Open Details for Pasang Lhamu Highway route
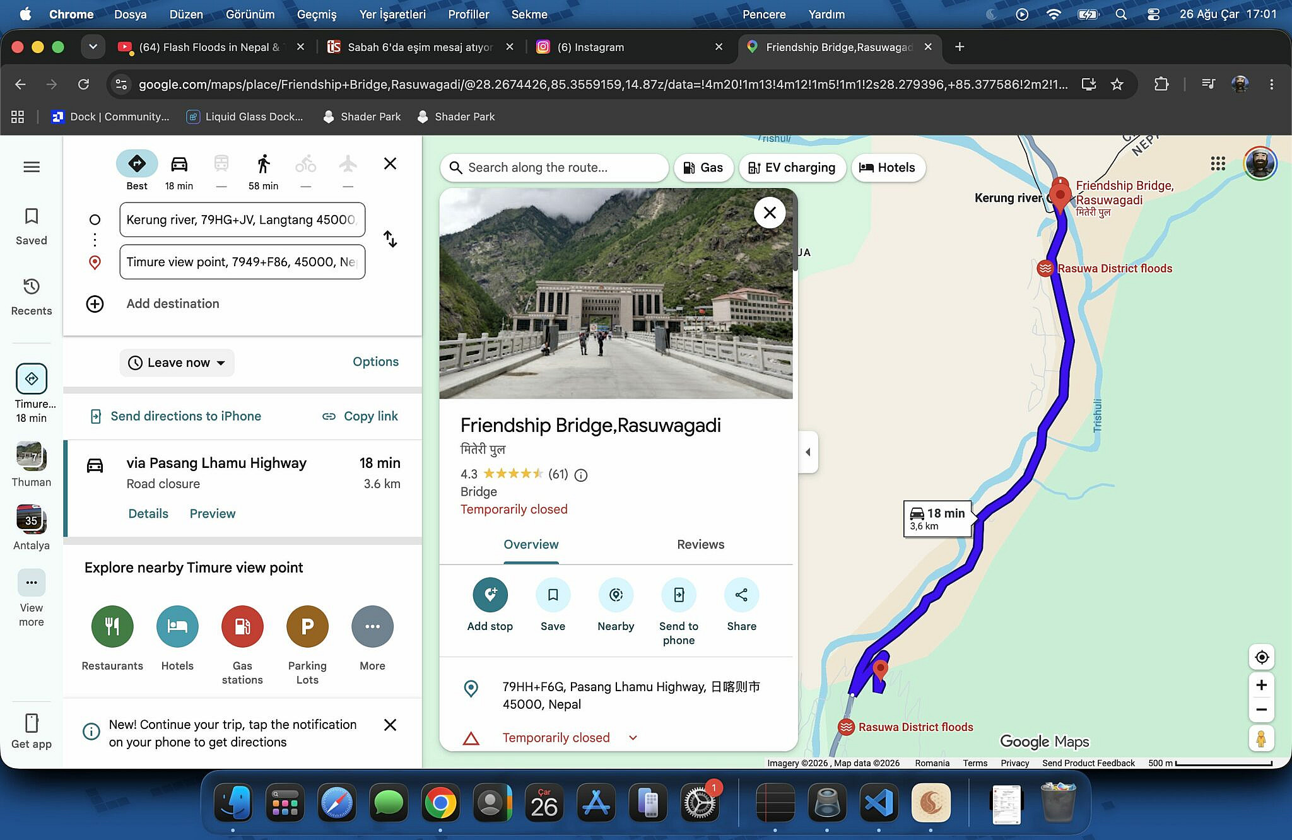Viewport: 1292px width, 840px height. point(148,513)
